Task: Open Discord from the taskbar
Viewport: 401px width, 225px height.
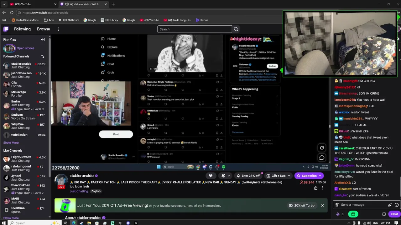Action: tap(128, 223)
